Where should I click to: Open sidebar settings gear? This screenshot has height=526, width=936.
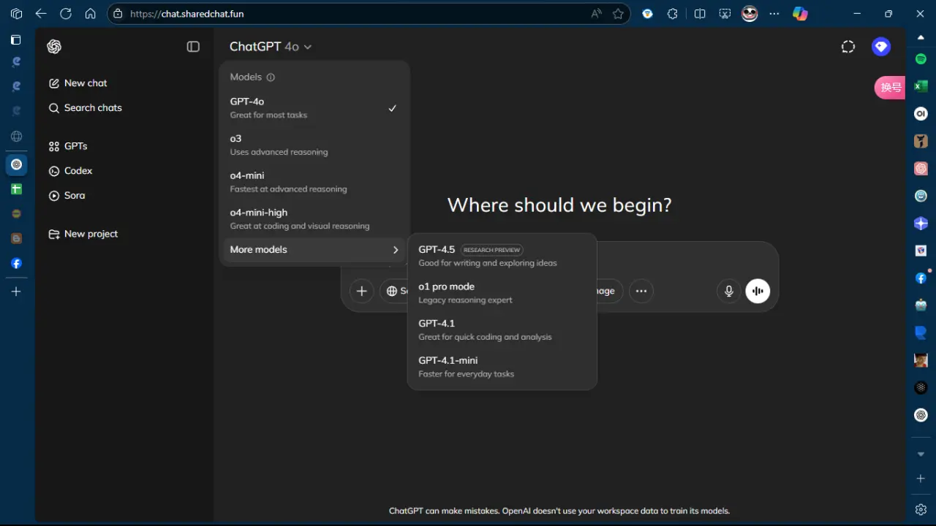921,509
